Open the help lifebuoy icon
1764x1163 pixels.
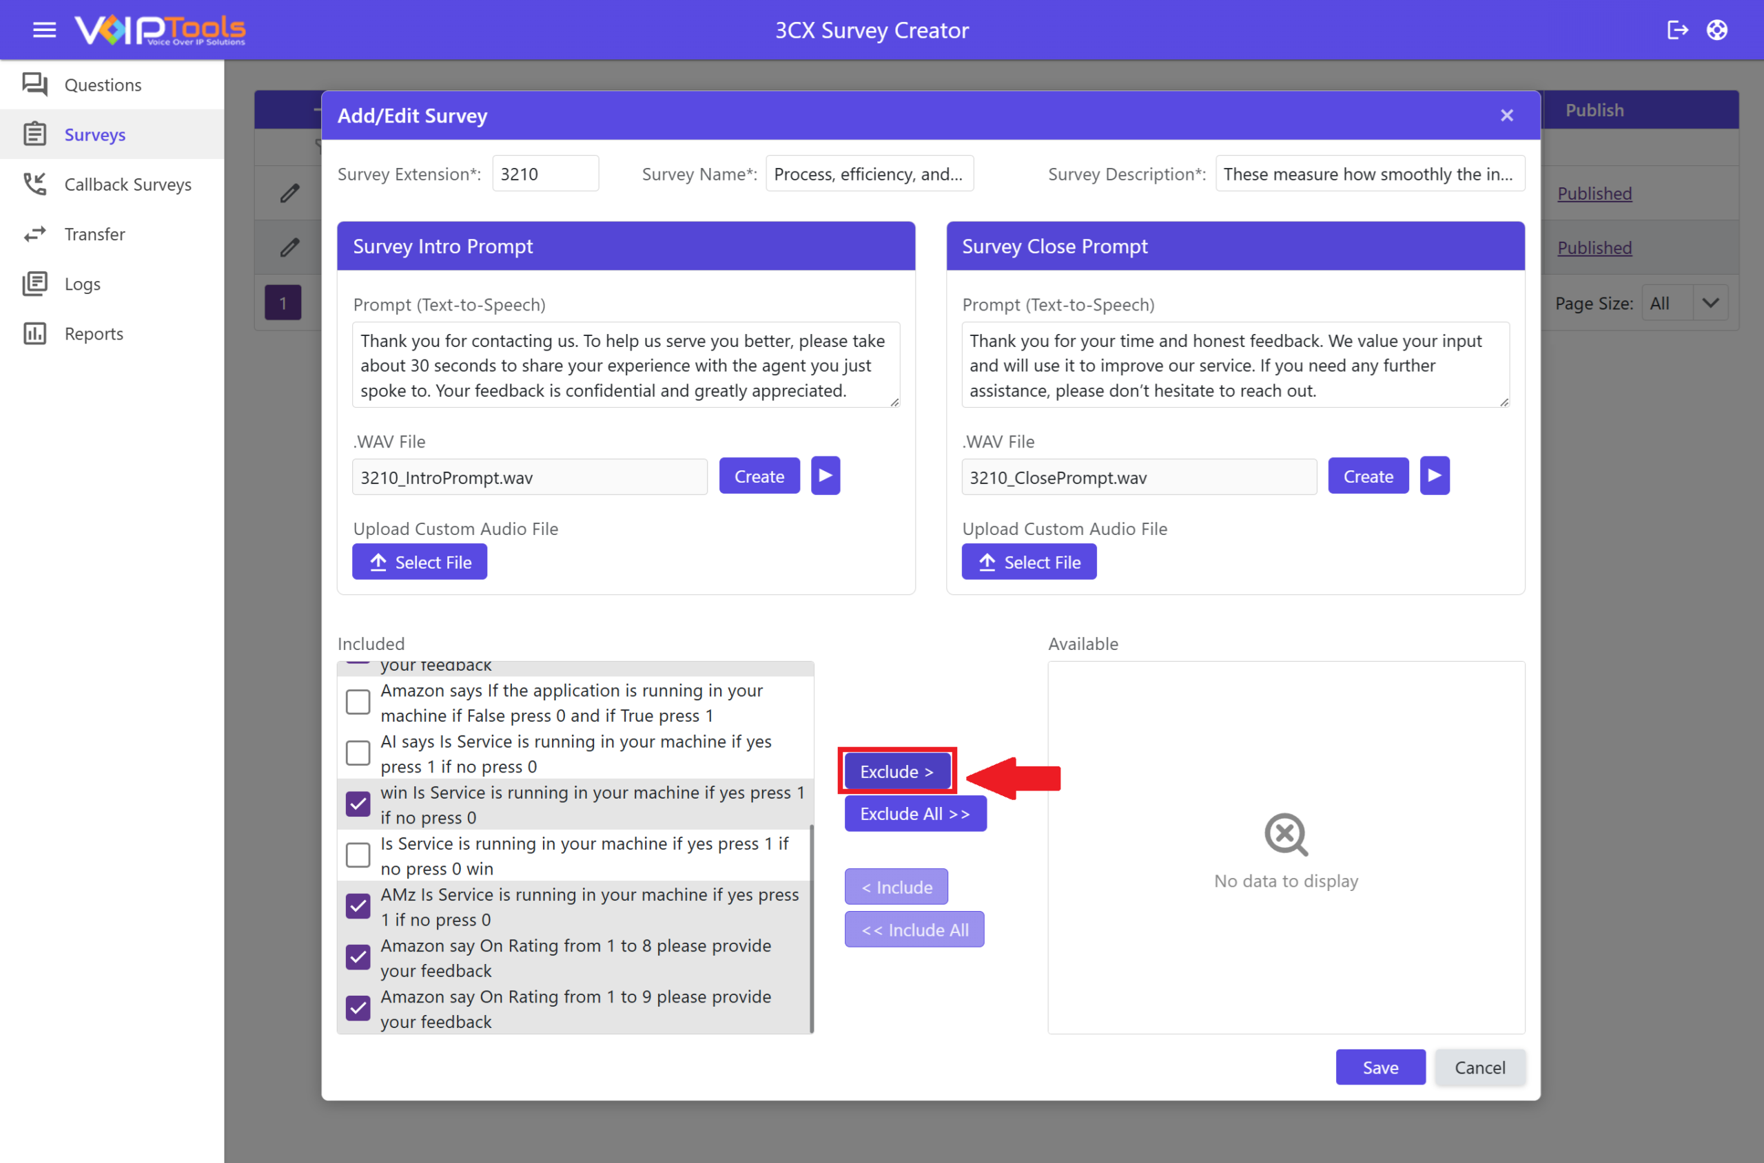[1717, 30]
